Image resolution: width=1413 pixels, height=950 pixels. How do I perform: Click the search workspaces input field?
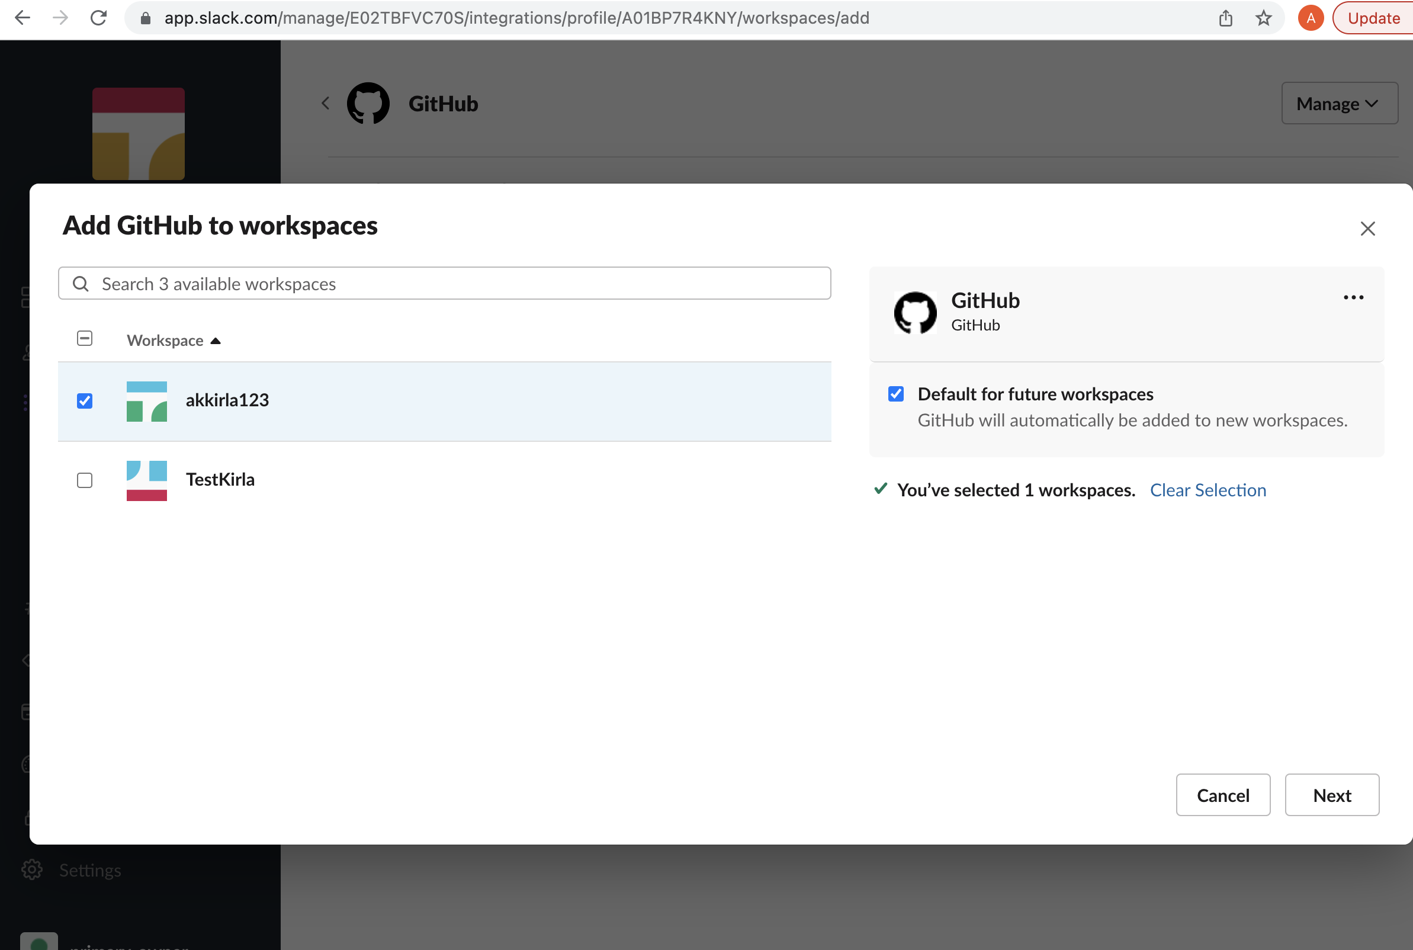click(x=444, y=283)
